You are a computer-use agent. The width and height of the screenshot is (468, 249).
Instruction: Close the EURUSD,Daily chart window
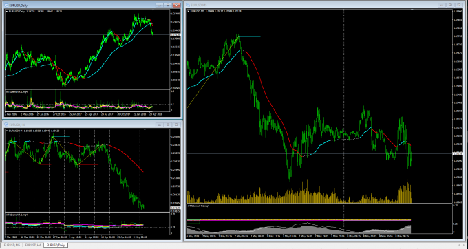pyautogui.click(x=177, y=6)
